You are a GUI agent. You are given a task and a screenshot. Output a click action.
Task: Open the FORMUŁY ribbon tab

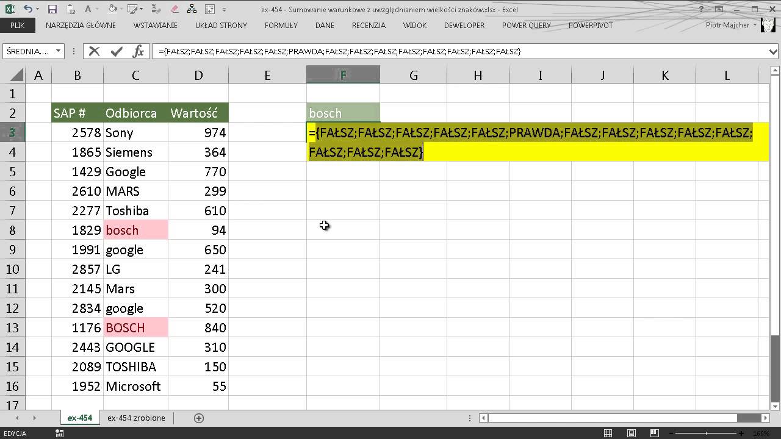[x=281, y=26]
